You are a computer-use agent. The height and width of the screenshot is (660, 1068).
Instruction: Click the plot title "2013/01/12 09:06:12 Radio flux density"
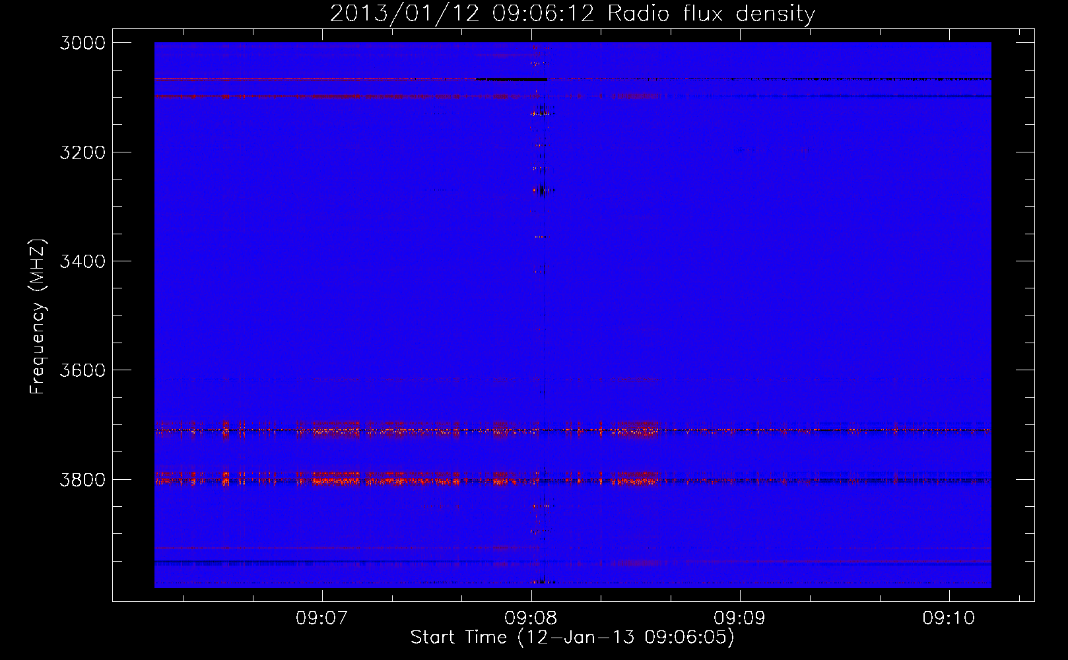tap(572, 13)
